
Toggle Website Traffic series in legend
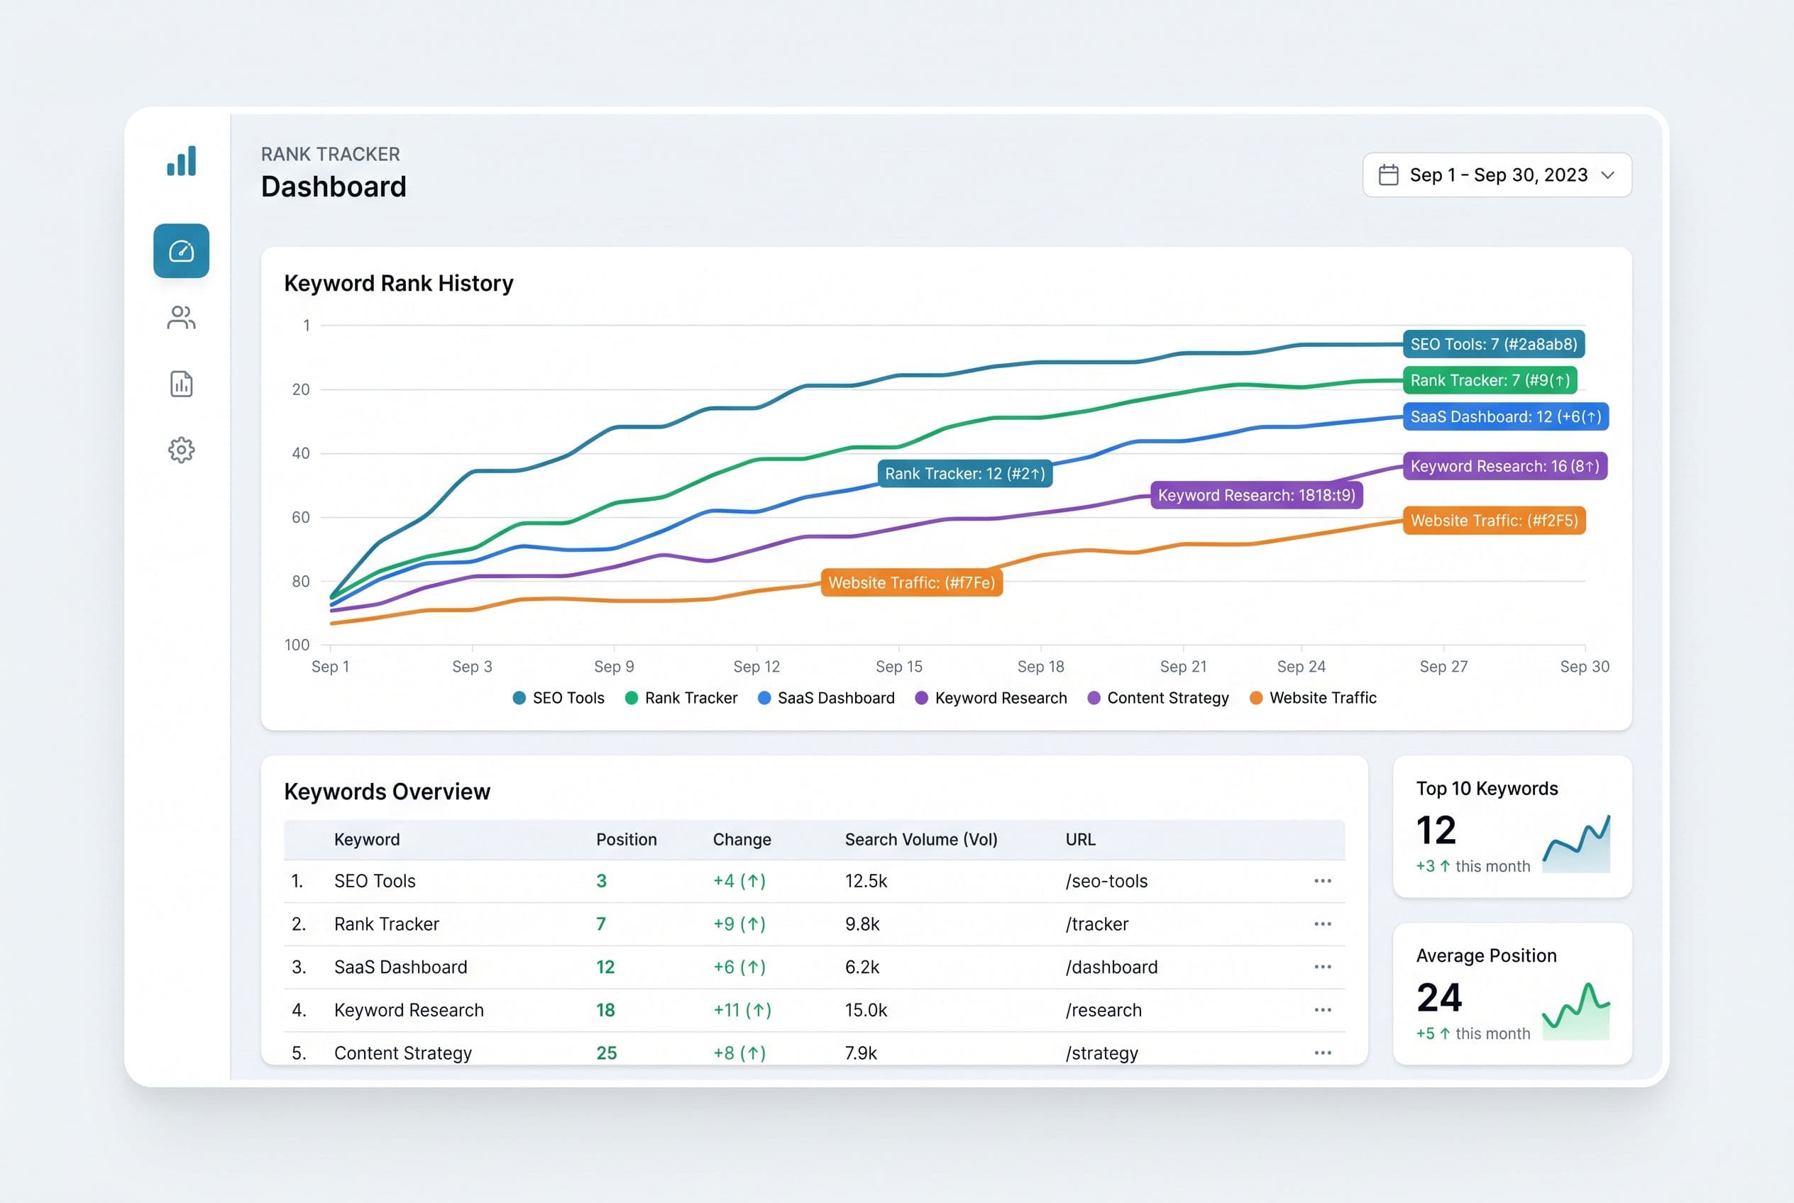1313,698
